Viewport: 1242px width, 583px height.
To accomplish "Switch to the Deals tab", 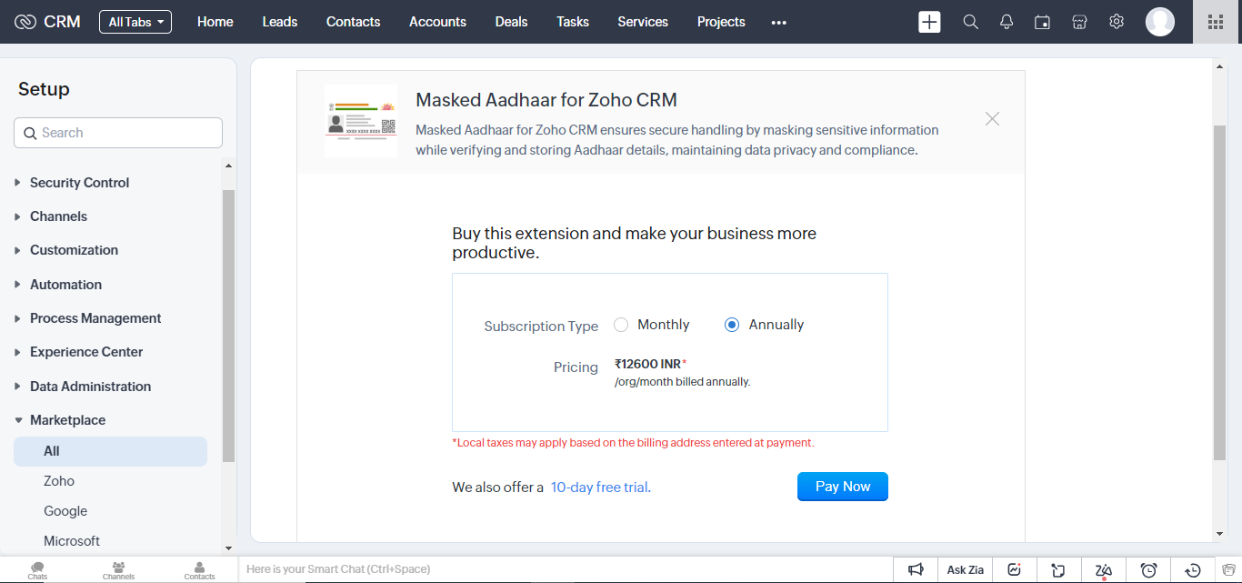I will click(x=511, y=22).
